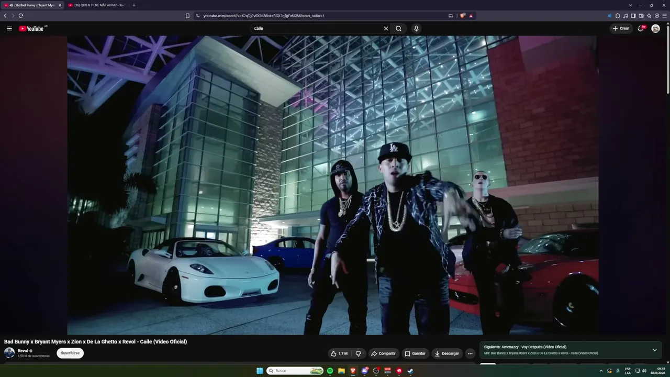
Task: Mute audio on the Bad Bunny tab
Action: [11, 5]
